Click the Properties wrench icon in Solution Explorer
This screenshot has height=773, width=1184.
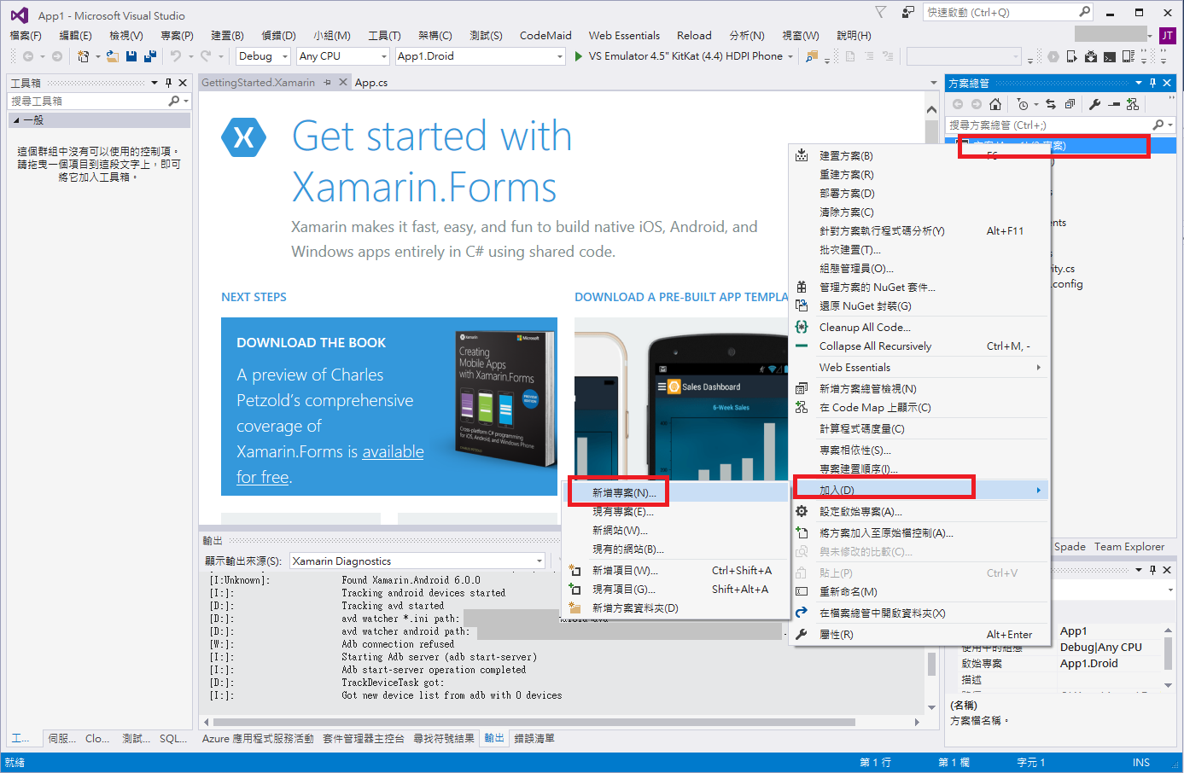[x=1094, y=104]
